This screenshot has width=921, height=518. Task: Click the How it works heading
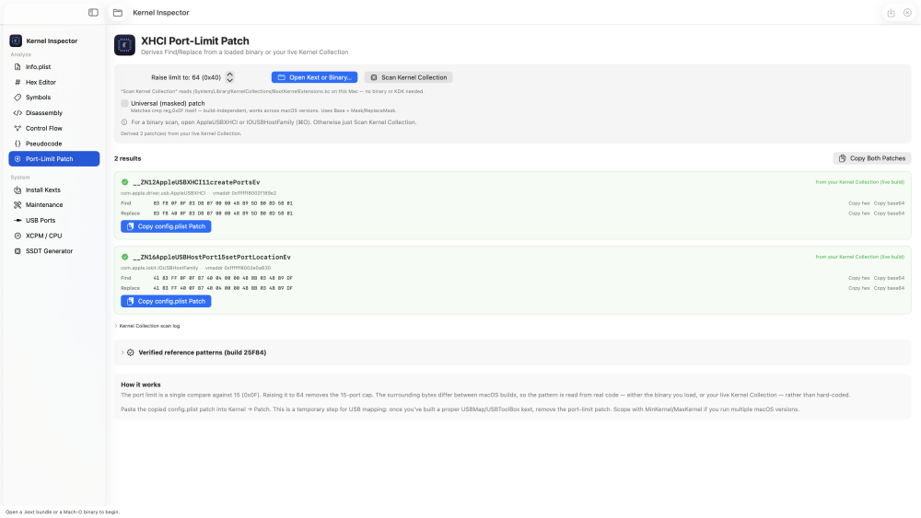(140, 385)
